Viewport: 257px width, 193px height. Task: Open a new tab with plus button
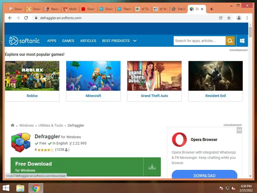click(x=211, y=9)
